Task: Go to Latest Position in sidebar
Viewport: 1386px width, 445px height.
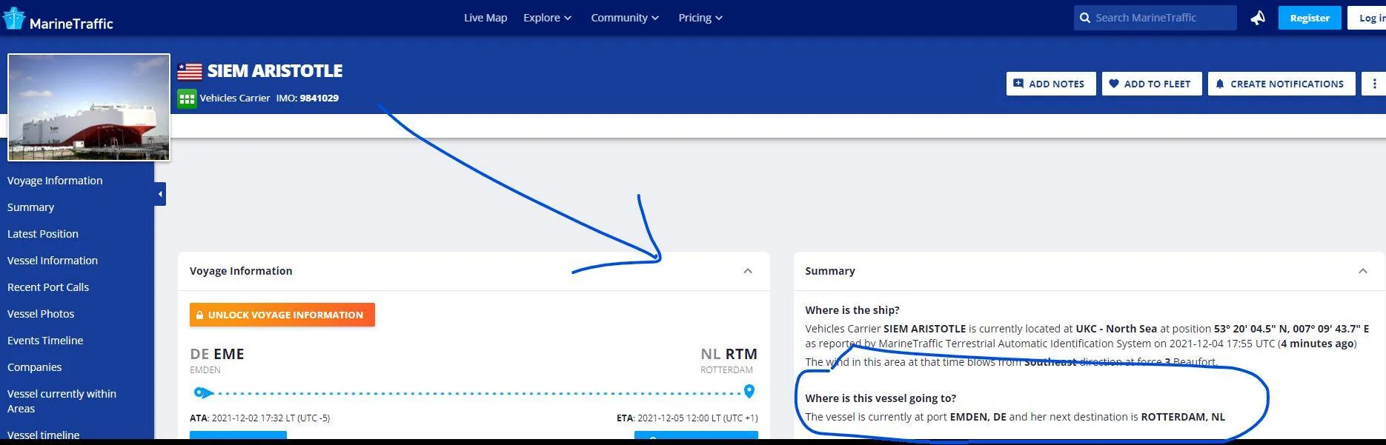Action: coord(43,234)
